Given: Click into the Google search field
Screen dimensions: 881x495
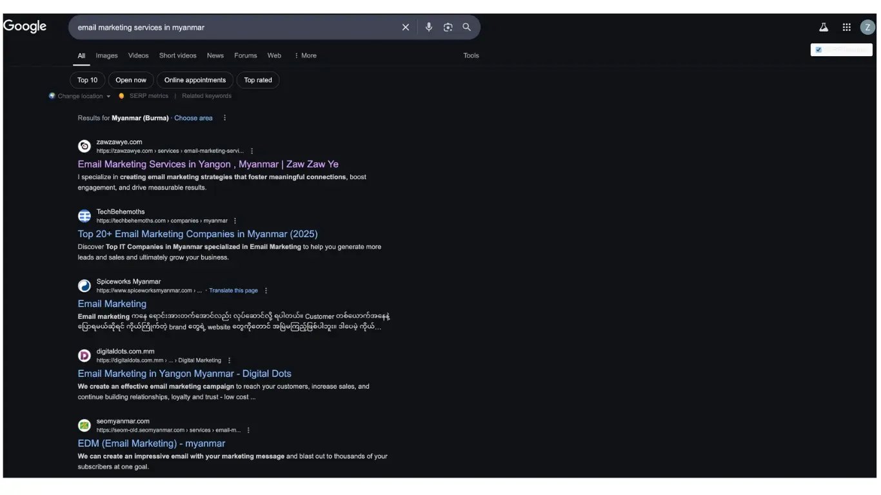Looking at the screenshot, I should click(232, 28).
